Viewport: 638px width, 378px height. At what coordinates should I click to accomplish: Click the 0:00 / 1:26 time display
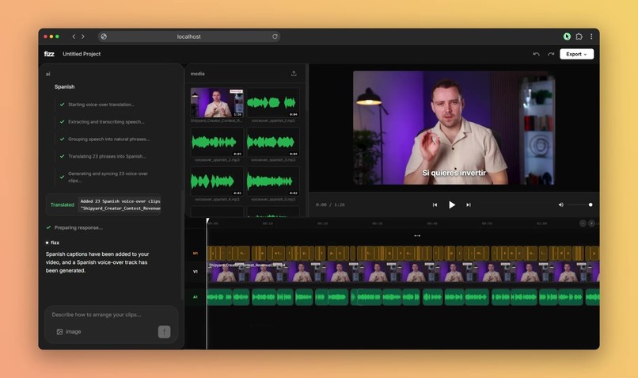point(330,205)
